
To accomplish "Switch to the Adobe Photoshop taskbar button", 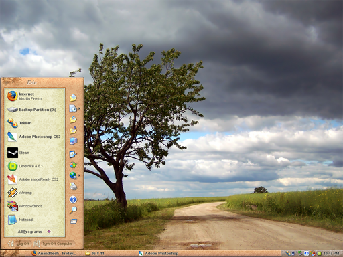I will click(159, 254).
